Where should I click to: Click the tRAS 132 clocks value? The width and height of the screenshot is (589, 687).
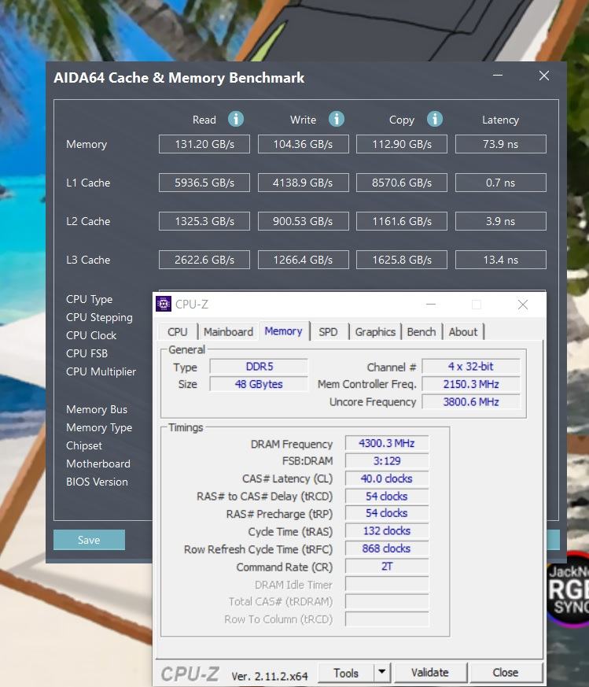click(387, 530)
